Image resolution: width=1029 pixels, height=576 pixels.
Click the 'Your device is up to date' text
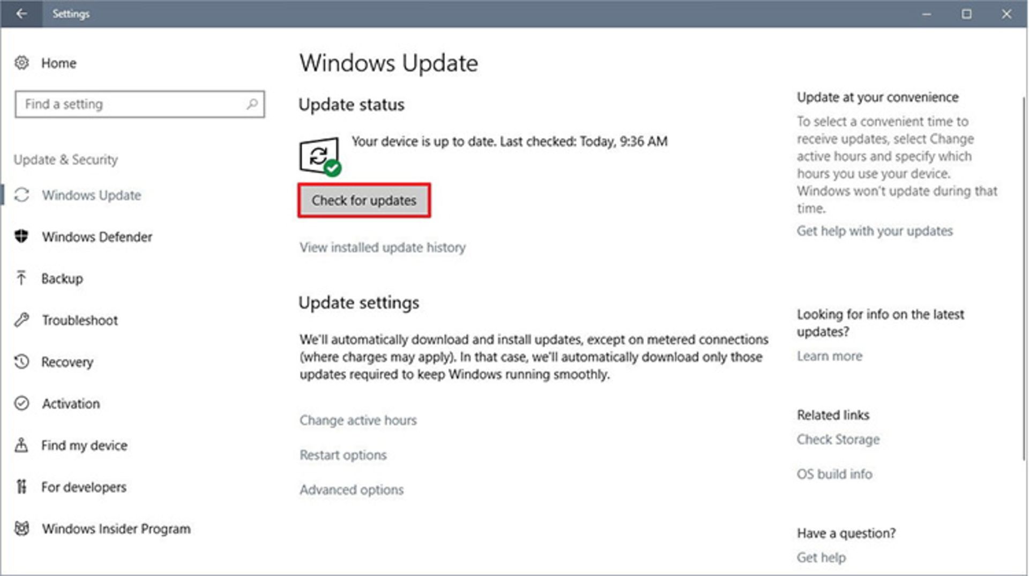point(510,141)
